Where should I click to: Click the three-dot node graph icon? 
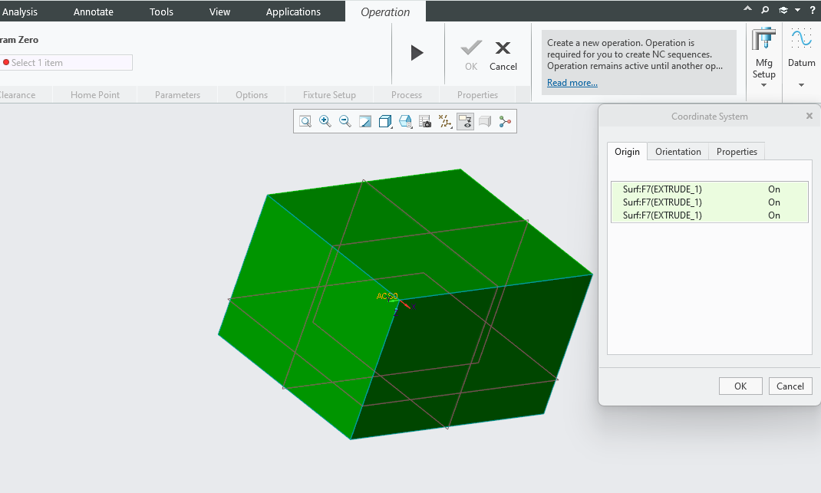(x=505, y=121)
